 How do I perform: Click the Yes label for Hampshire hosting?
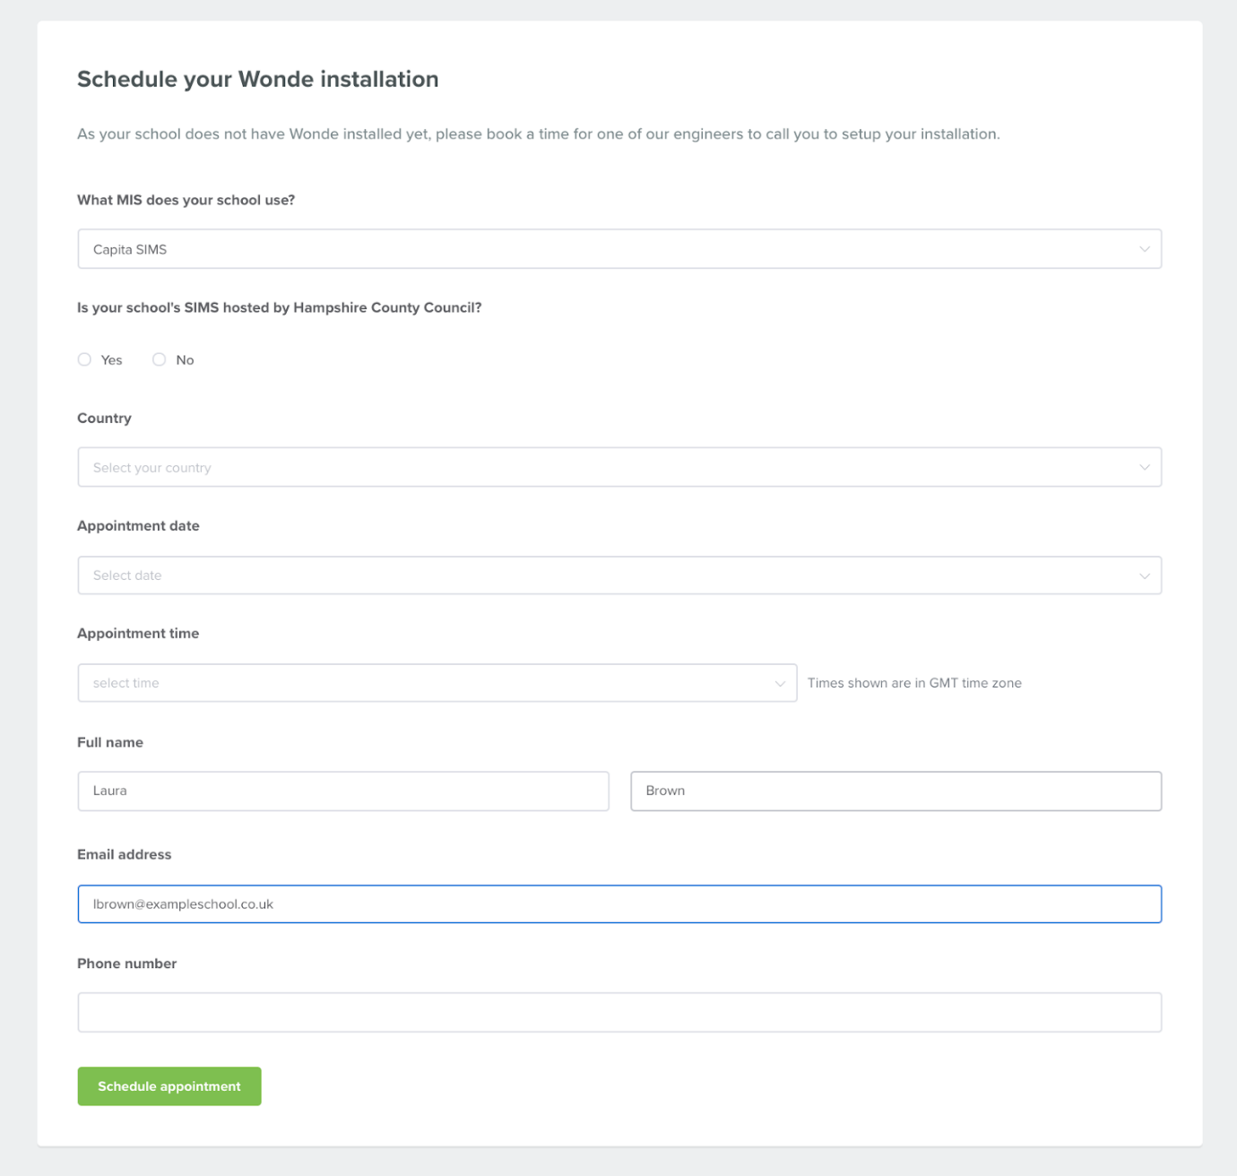click(x=111, y=360)
